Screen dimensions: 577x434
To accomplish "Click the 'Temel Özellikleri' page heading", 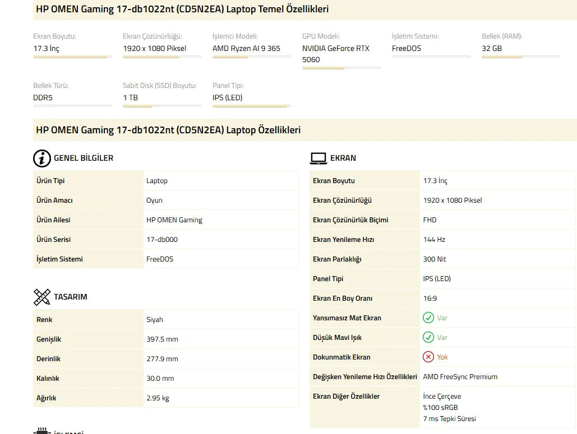I will tap(183, 9).
